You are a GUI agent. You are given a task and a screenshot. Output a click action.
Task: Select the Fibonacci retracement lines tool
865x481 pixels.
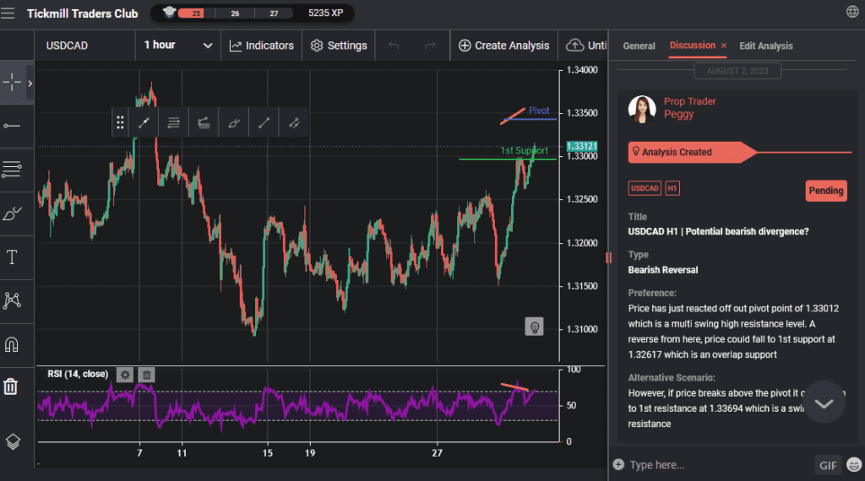pos(12,169)
